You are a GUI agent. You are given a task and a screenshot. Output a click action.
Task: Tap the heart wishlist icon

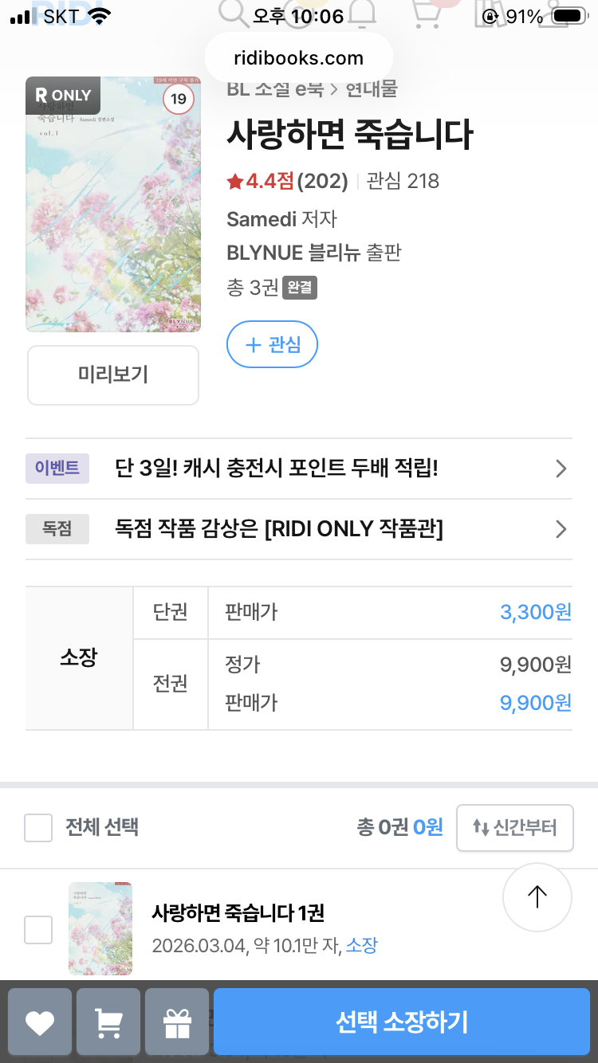coord(40,1022)
